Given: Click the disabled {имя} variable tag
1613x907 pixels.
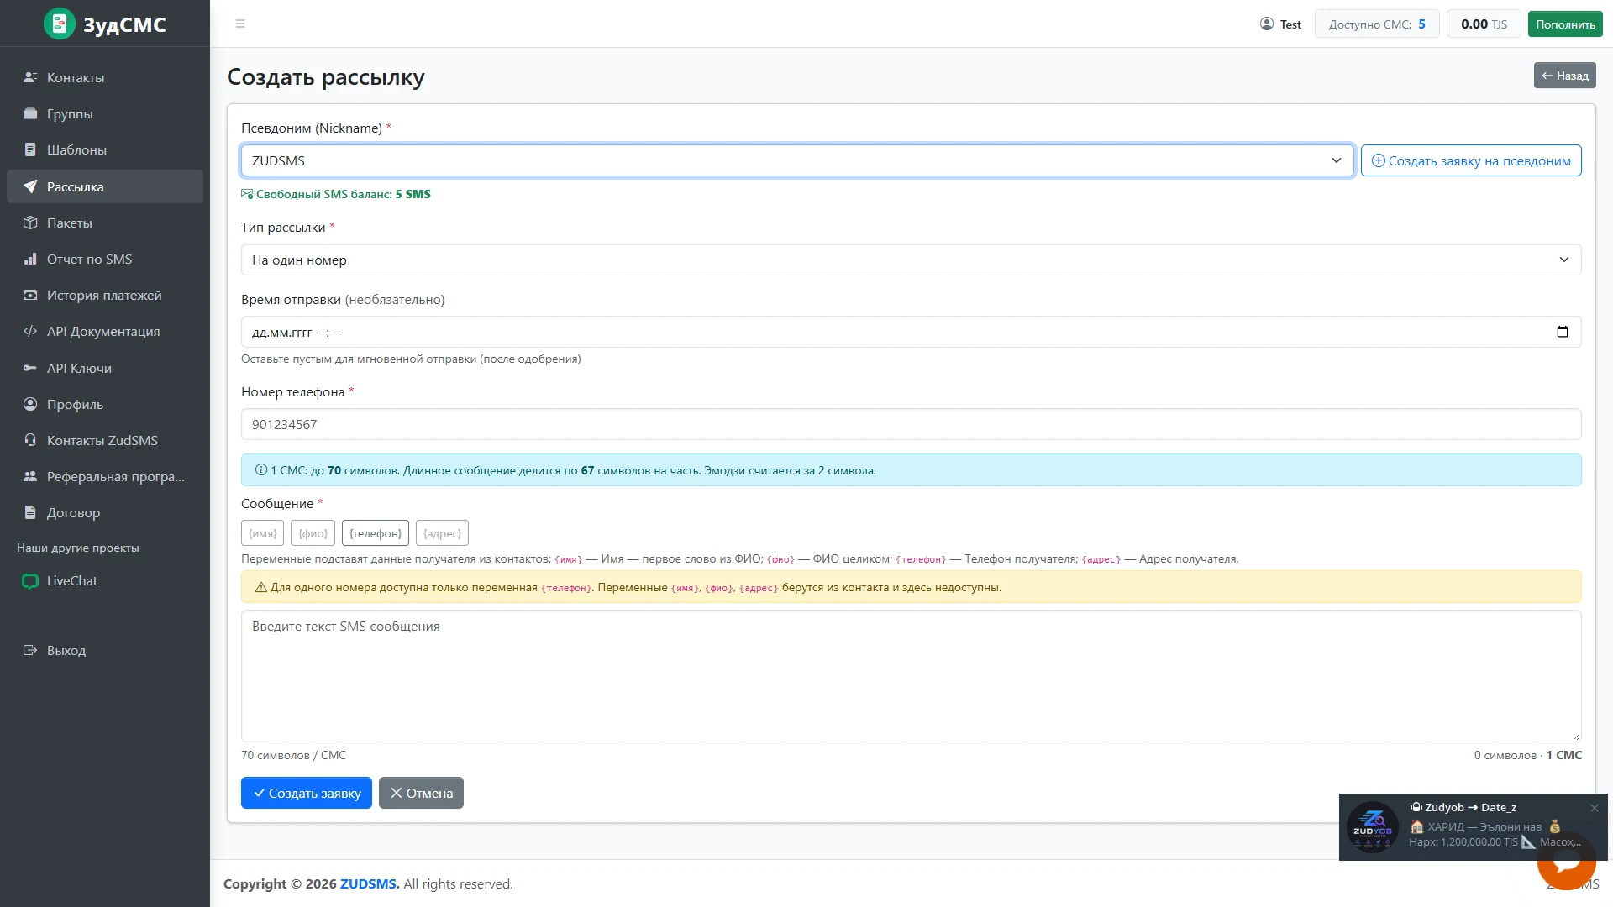Looking at the screenshot, I should (x=263, y=533).
